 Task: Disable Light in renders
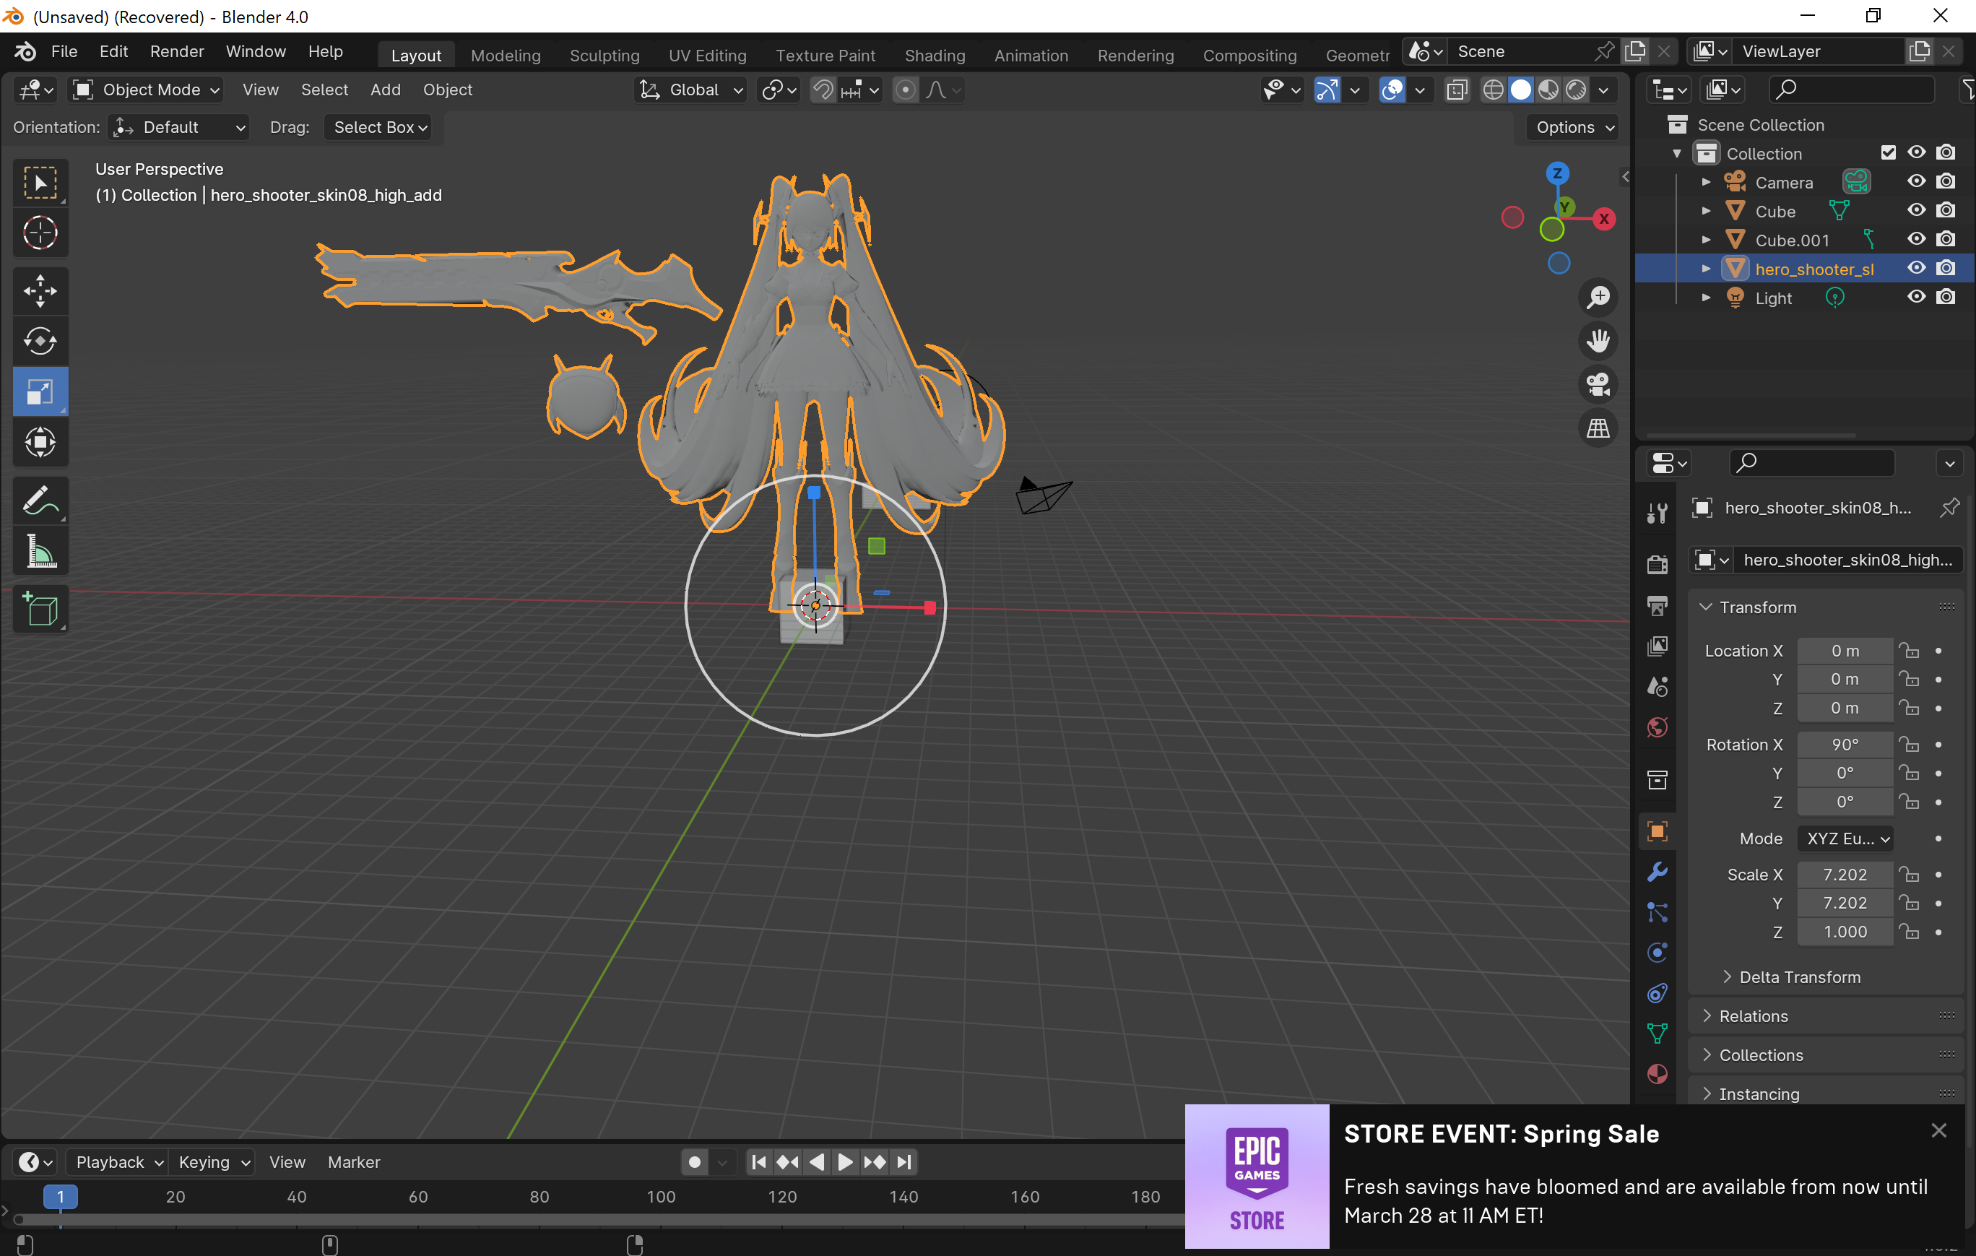(1946, 297)
